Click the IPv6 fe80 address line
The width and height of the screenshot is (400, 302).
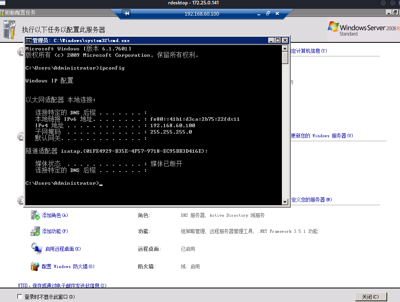point(137,119)
